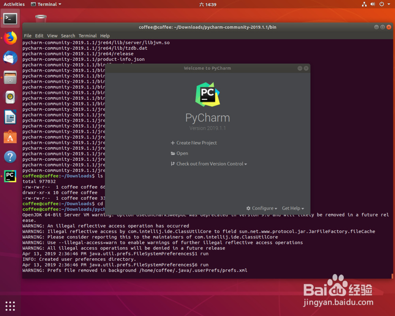Open Ubuntu Software from the dock
This screenshot has width=395, height=316.
point(10,137)
